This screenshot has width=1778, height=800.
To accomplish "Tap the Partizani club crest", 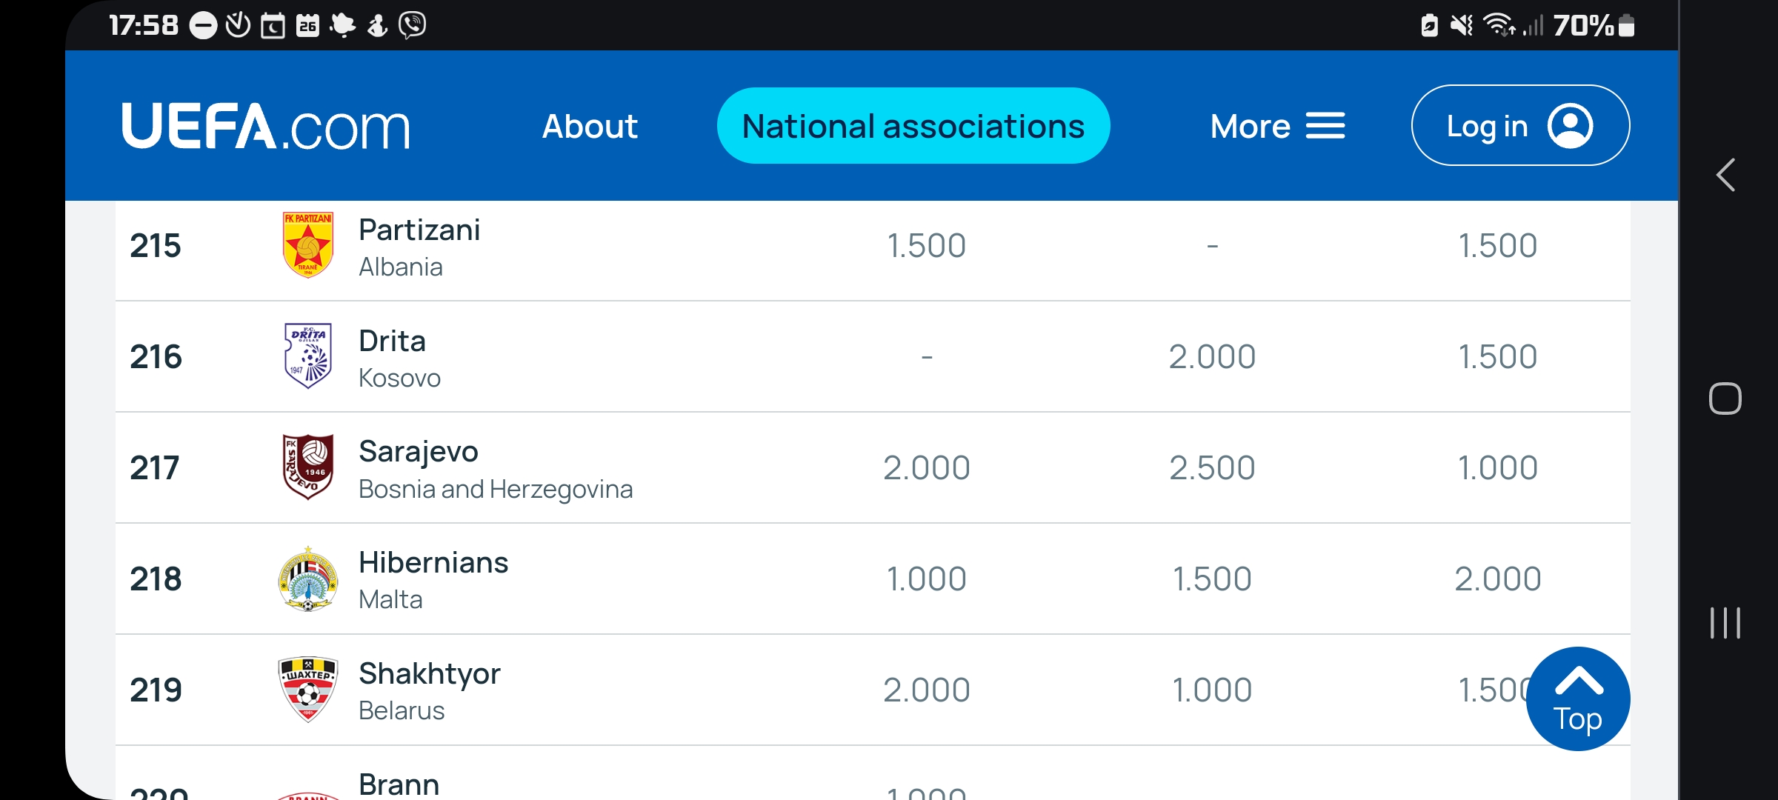I will click(308, 245).
